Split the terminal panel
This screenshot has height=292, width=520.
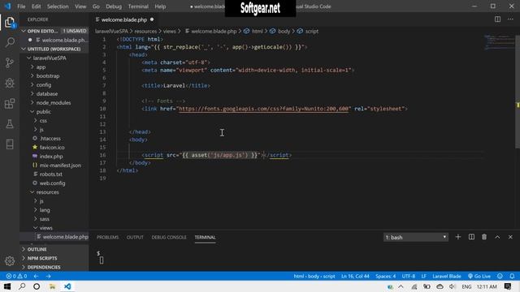tap(471, 237)
